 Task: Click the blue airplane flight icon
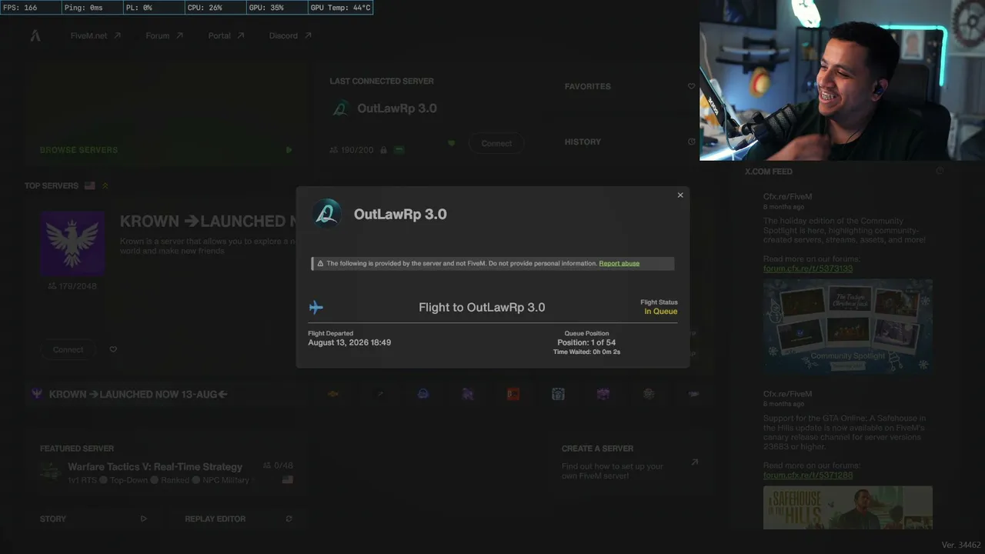click(x=316, y=308)
